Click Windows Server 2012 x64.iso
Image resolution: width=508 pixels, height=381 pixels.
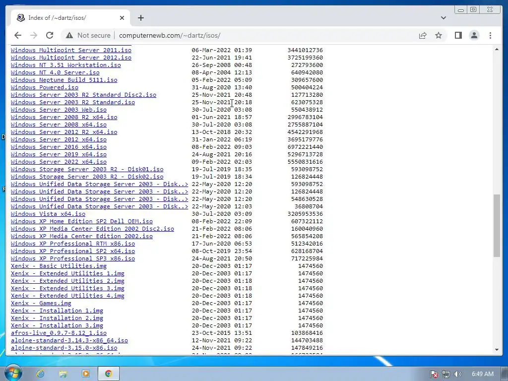pyautogui.click(x=59, y=139)
